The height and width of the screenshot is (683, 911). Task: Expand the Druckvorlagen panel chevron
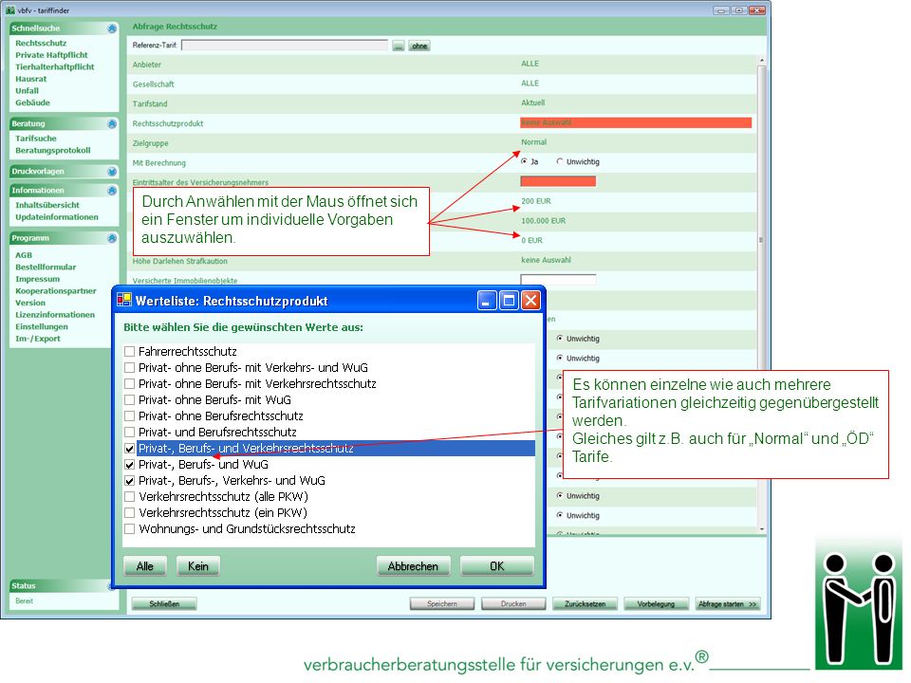pyautogui.click(x=112, y=172)
